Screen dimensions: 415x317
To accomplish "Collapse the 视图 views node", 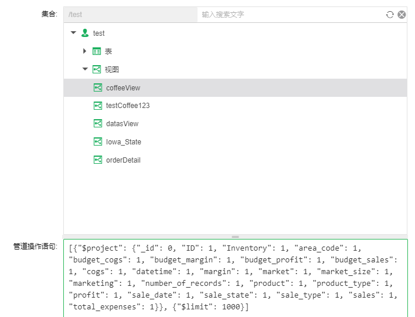I will tap(85, 69).
